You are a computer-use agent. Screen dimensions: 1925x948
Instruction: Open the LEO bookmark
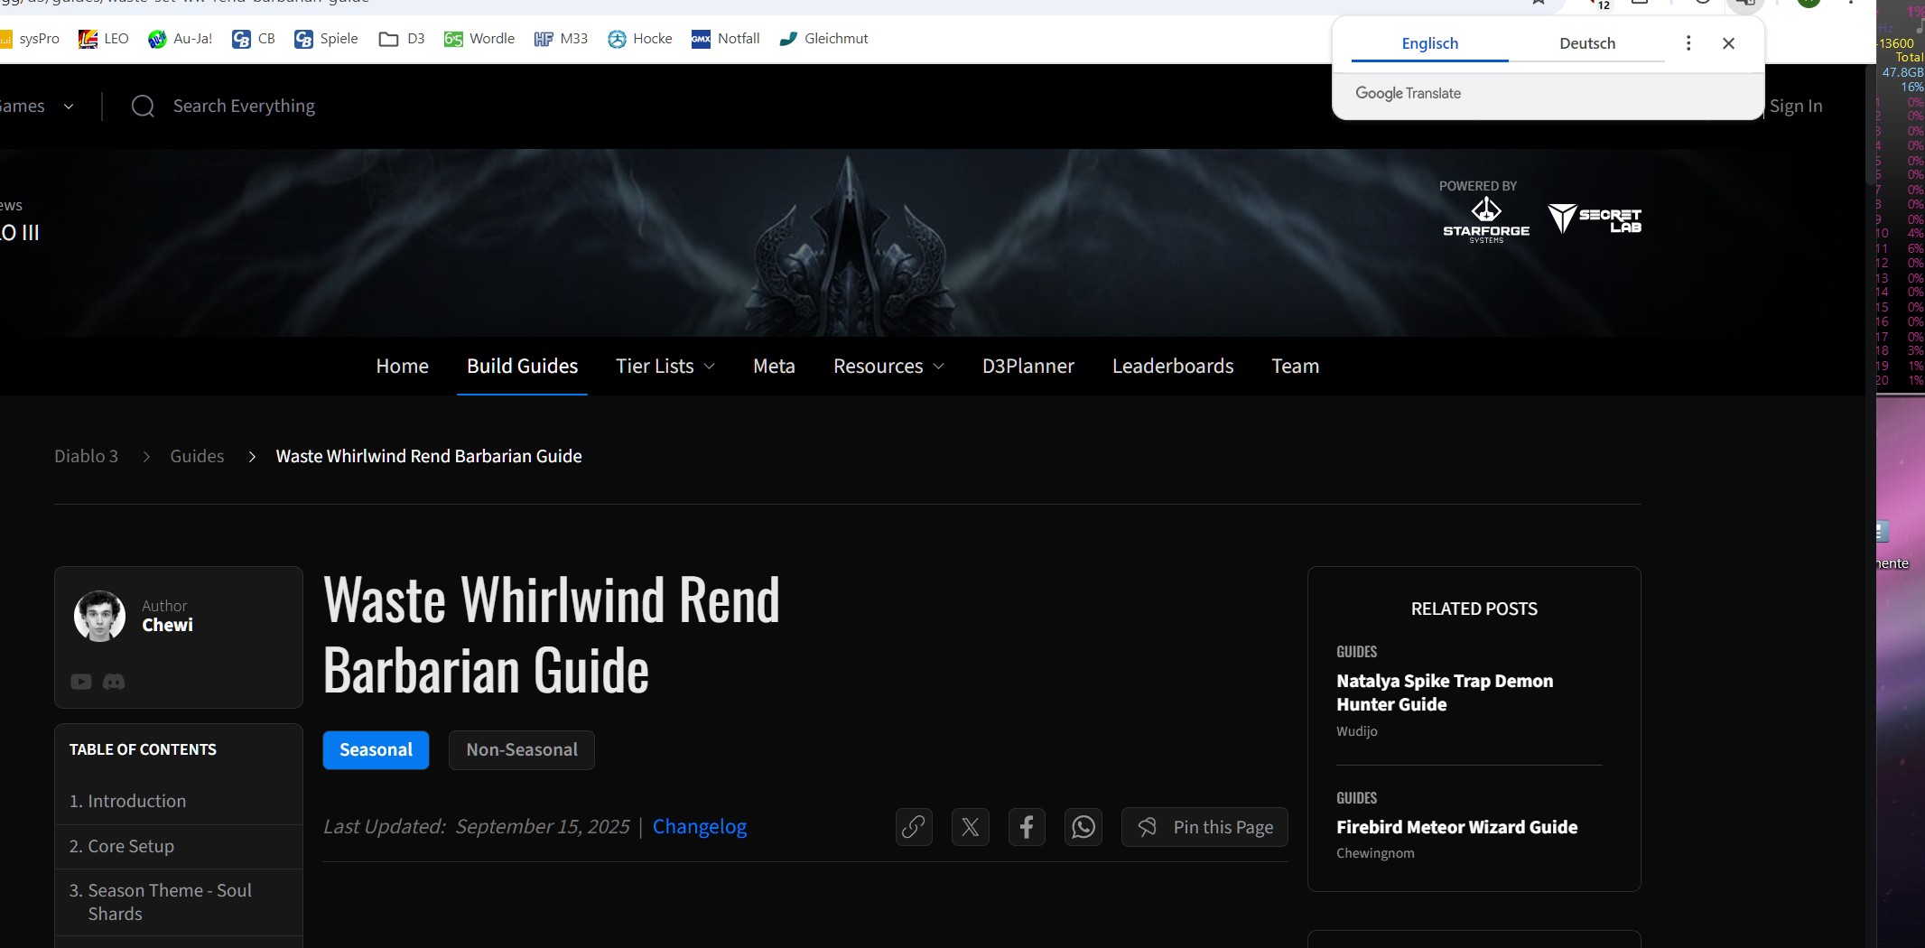[104, 39]
